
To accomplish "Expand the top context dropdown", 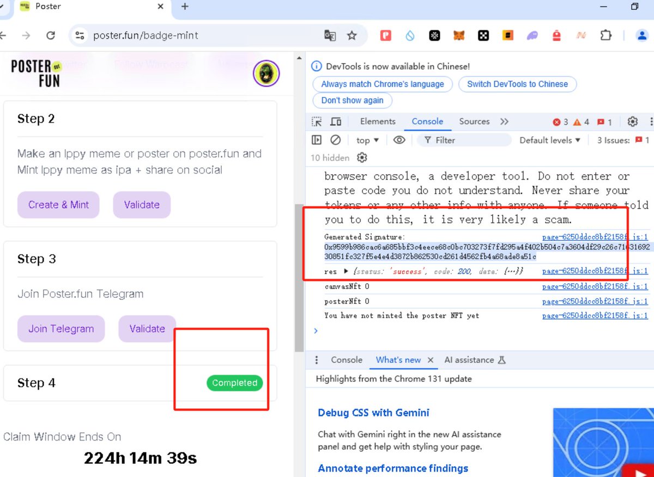I will pyautogui.click(x=367, y=140).
